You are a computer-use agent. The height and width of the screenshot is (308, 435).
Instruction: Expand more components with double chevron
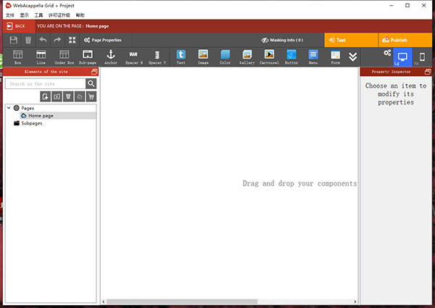[353, 57]
